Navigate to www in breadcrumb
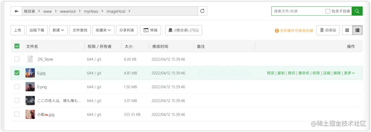The height and width of the screenshot is (132, 371). 47,11
